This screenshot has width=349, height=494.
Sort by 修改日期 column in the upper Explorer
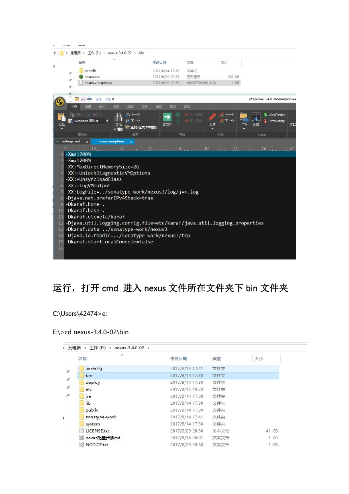point(159,62)
